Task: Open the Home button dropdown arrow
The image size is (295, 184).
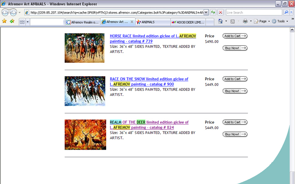Action: pos(226,21)
